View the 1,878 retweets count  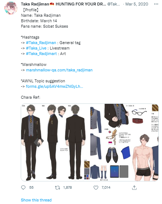point(67,188)
